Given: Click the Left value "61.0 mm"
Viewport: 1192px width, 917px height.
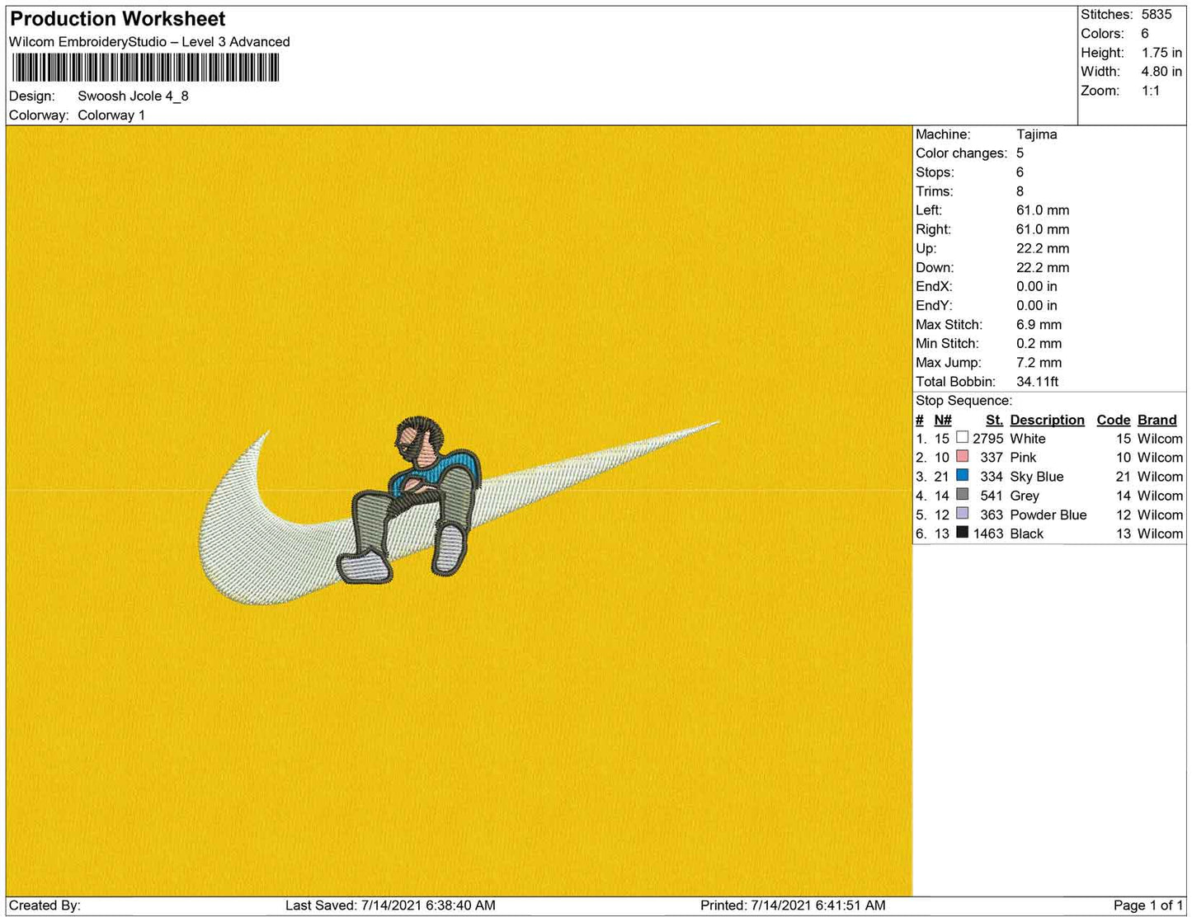Looking at the screenshot, I should [1043, 210].
